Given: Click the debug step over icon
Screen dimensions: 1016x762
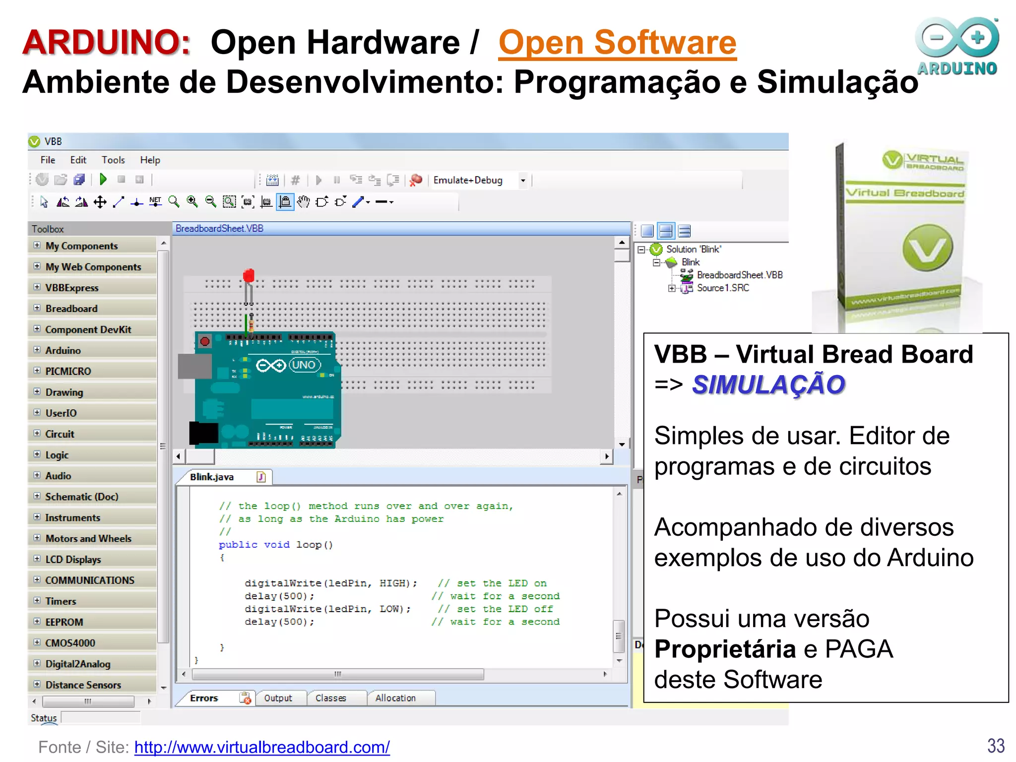Looking at the screenshot, I should click(x=375, y=180).
